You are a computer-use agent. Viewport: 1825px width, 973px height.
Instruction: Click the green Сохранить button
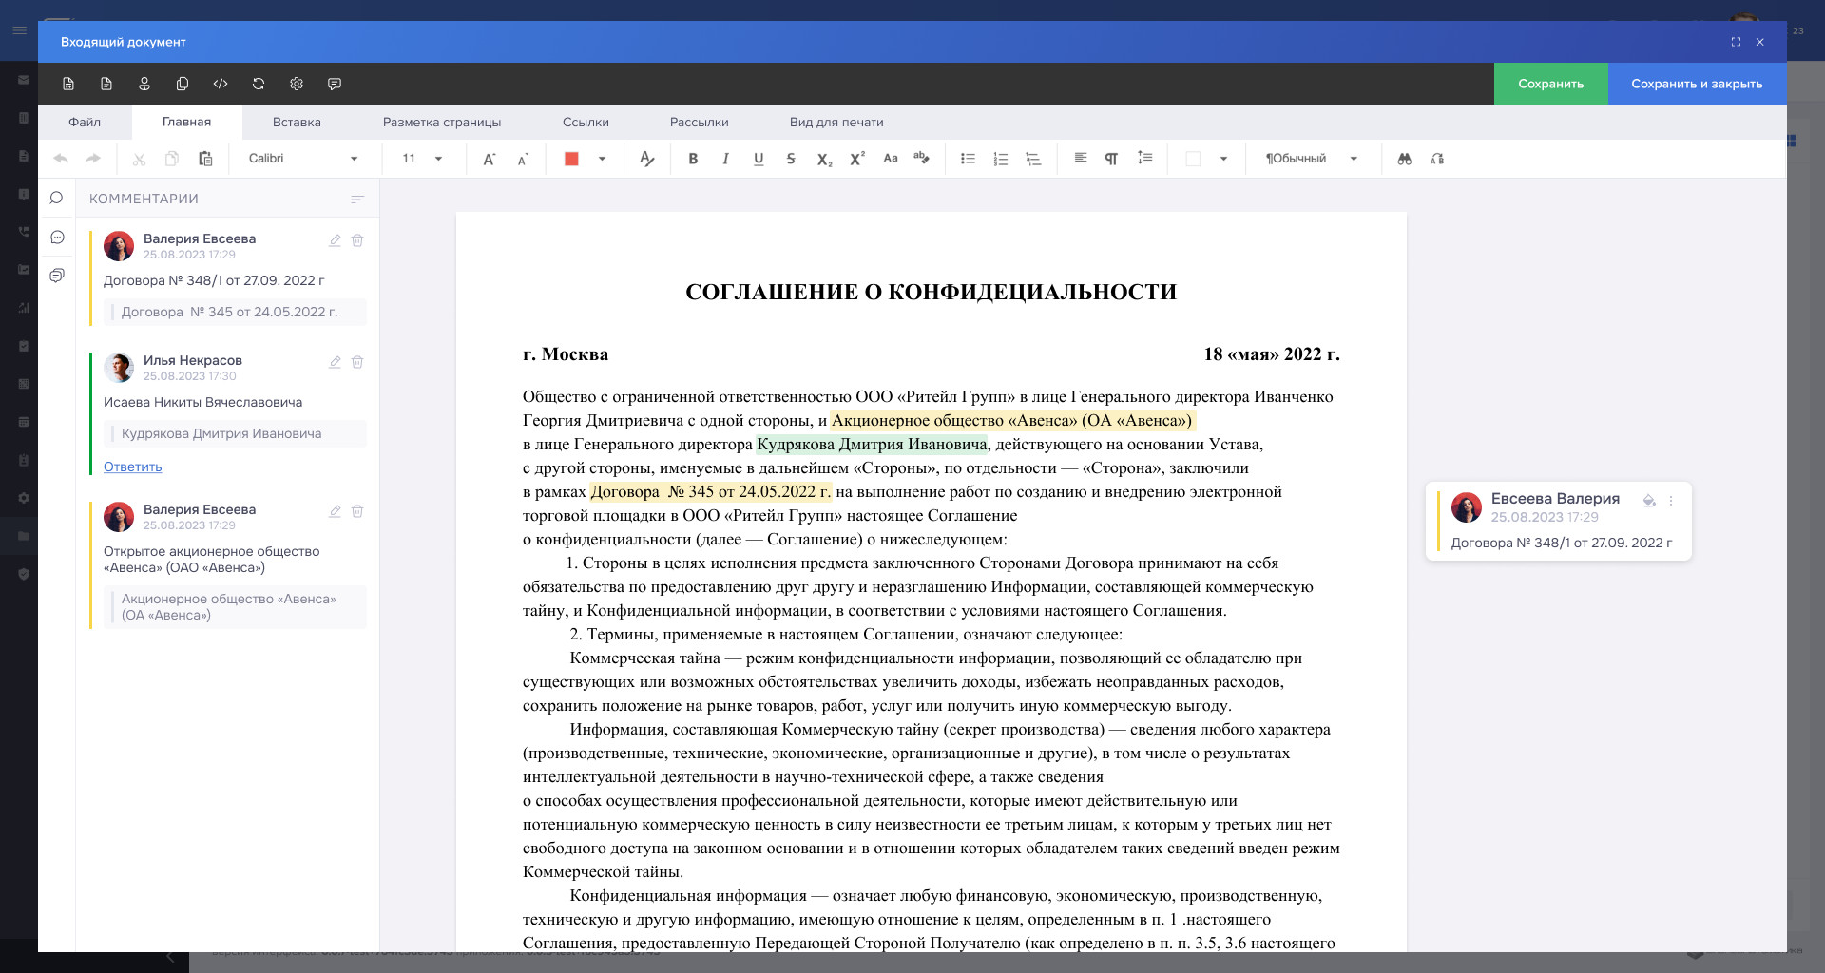tap(1550, 84)
